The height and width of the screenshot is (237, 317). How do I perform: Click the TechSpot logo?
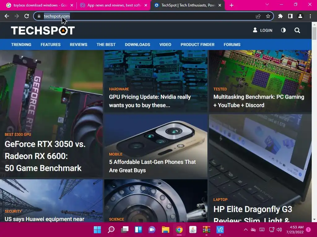(43, 31)
